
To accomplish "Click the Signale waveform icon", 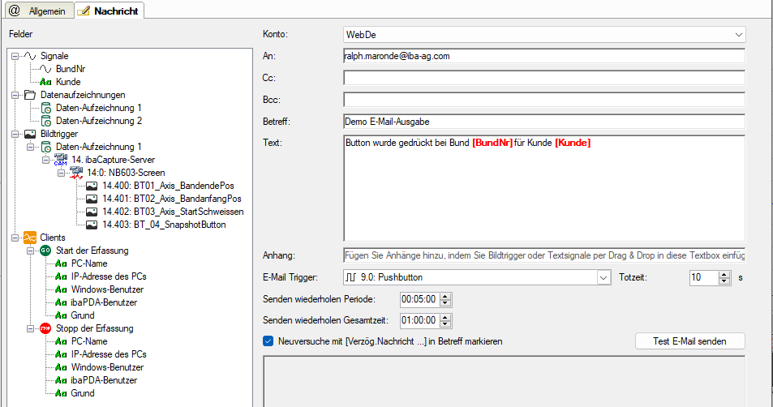I will pos(30,56).
